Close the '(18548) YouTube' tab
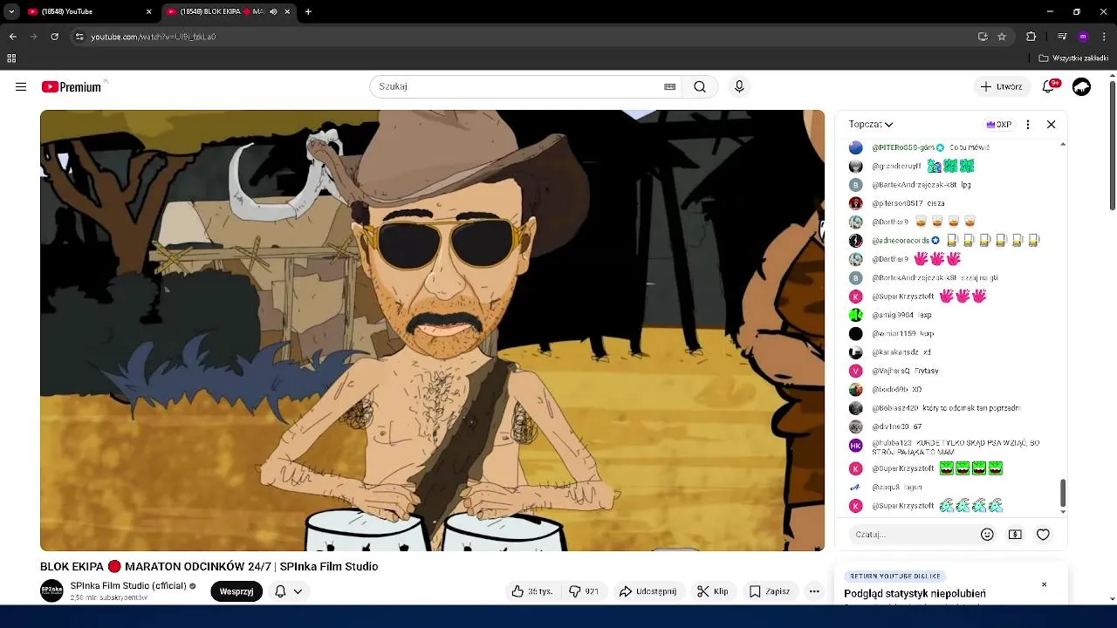The width and height of the screenshot is (1117, 628). (x=148, y=11)
